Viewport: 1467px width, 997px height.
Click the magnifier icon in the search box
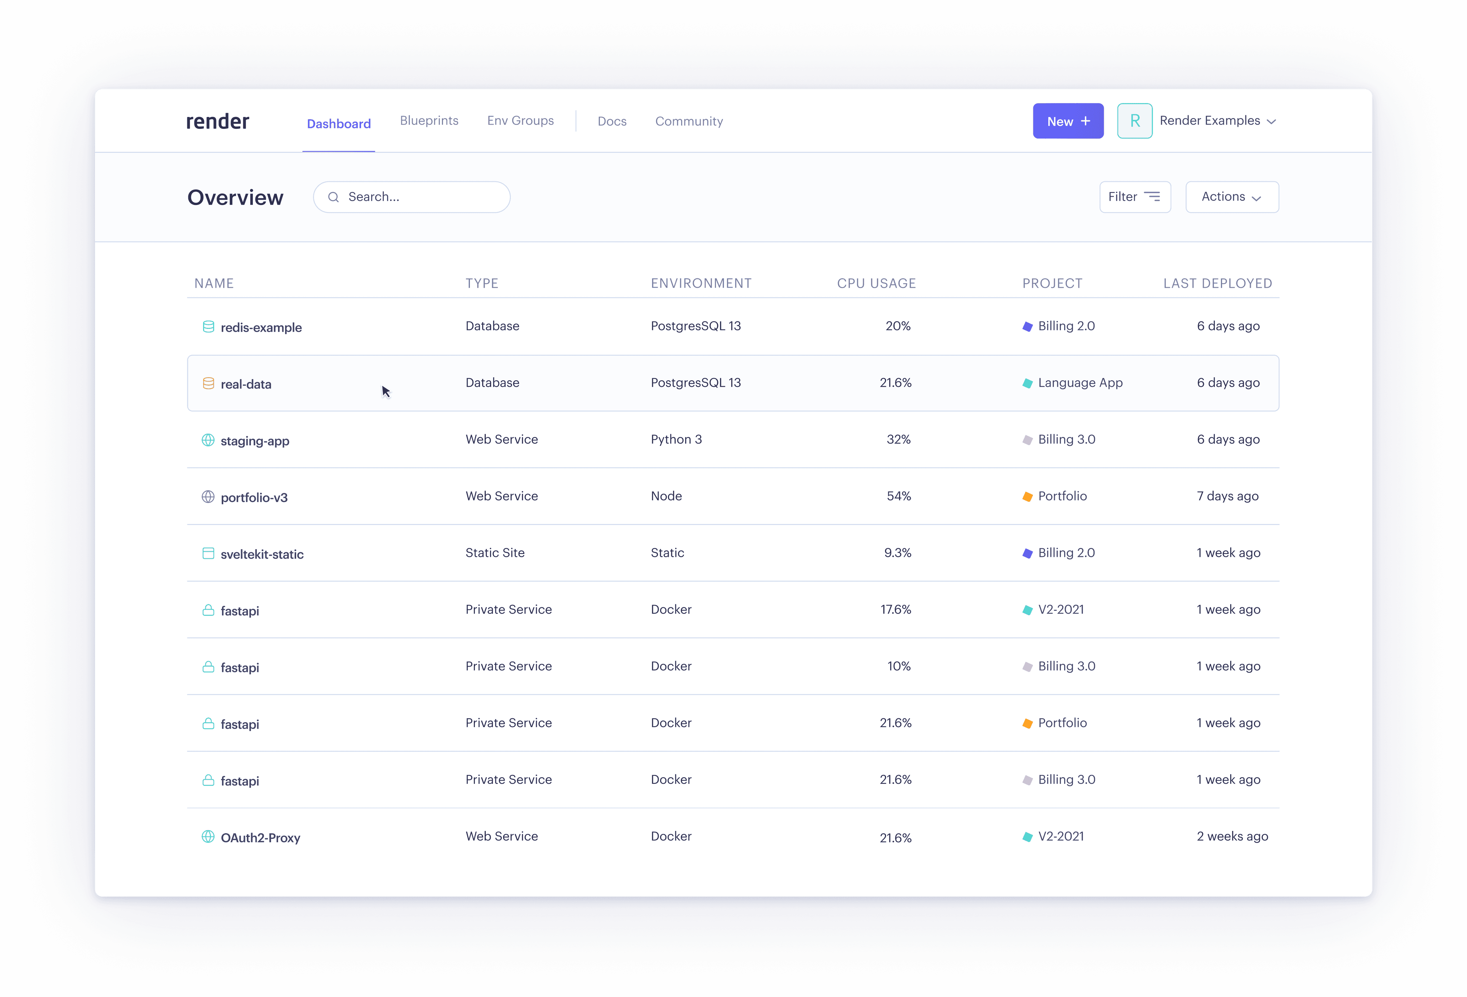(x=333, y=198)
